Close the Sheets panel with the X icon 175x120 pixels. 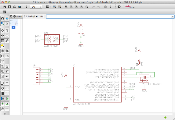click(x=11, y=16)
